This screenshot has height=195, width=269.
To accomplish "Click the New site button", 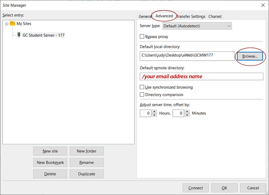I will pos(50,151).
